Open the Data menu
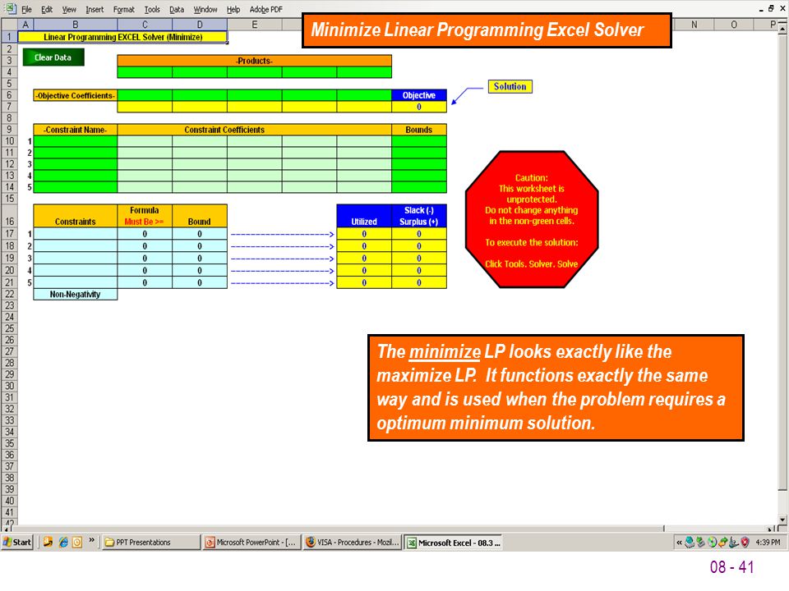789x591 pixels. coord(177,9)
